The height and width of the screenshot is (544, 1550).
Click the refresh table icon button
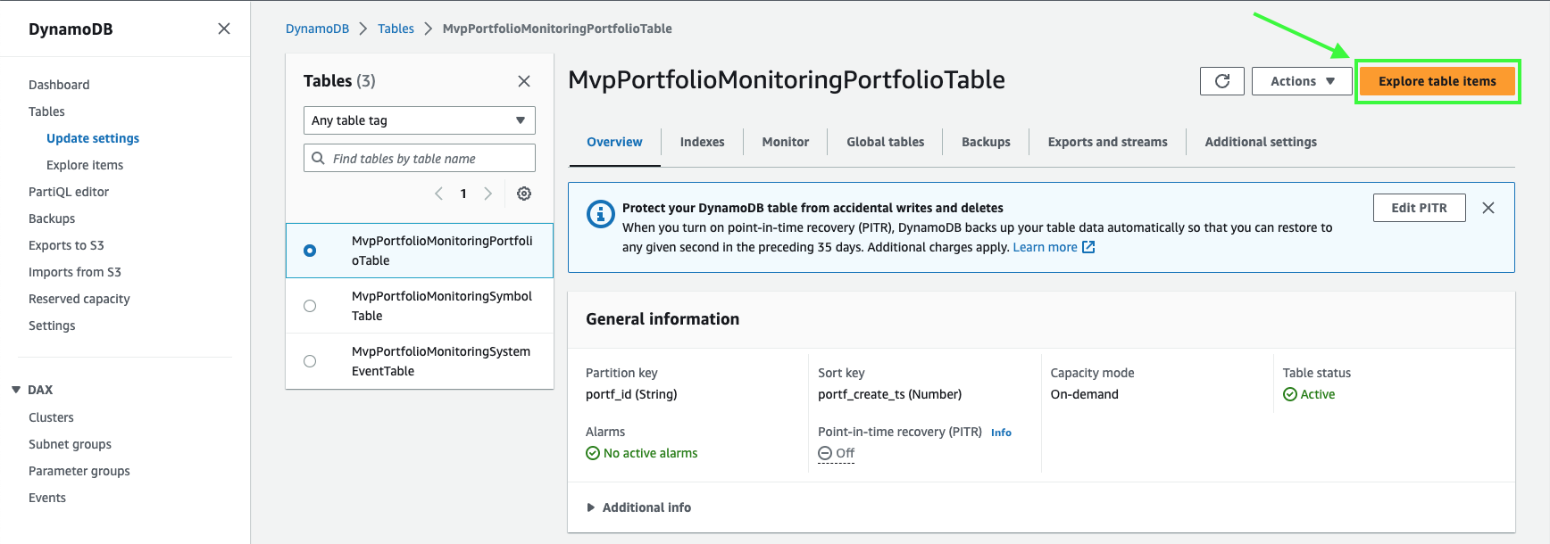tap(1222, 81)
